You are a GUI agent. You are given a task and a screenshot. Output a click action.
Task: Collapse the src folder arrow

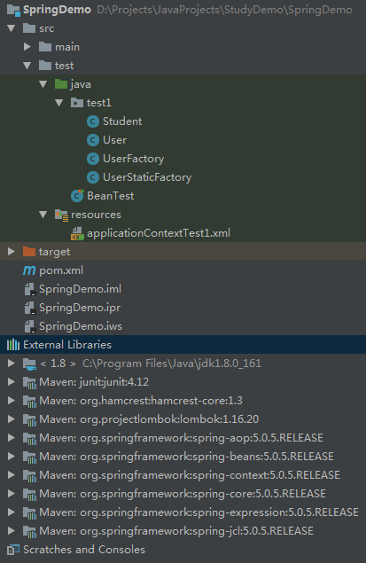[x=12, y=28]
